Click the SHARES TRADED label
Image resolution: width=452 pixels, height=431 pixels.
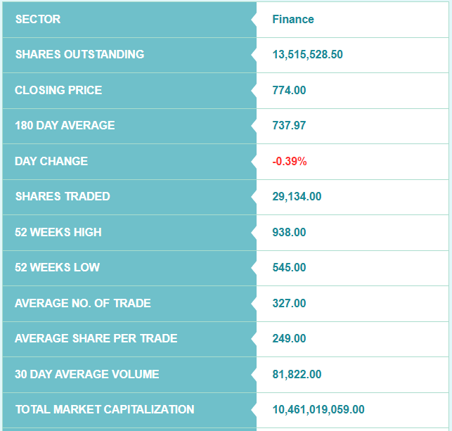tap(63, 197)
